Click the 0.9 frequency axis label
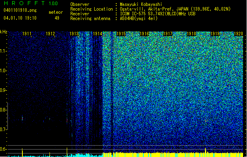The width and height of the screenshot is (247, 157). click(x=4, y=90)
